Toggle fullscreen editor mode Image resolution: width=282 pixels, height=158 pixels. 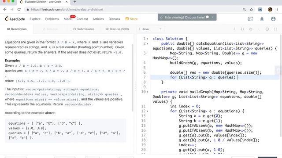(x=275, y=29)
